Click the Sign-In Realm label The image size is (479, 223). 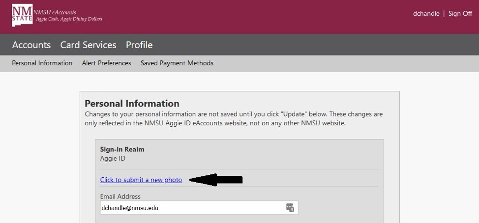click(122, 149)
